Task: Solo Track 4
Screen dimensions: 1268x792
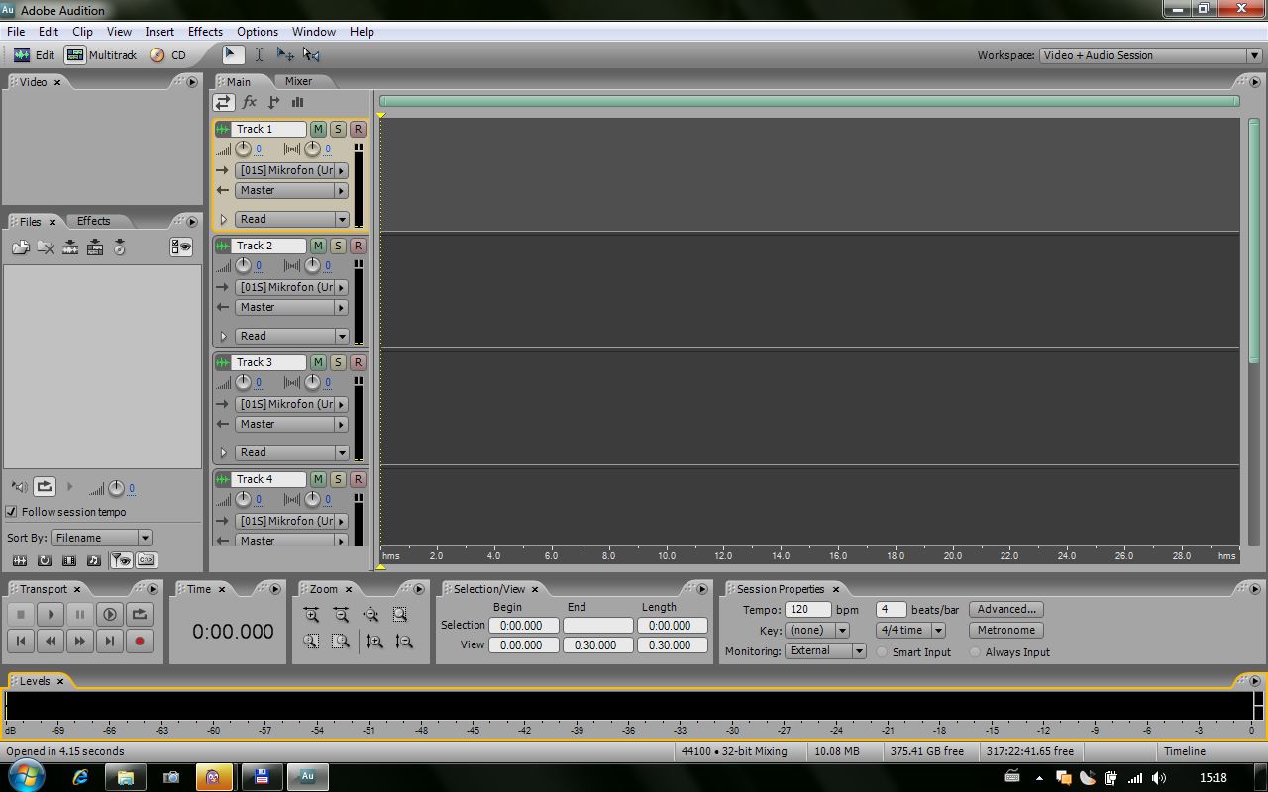Action: (338, 479)
